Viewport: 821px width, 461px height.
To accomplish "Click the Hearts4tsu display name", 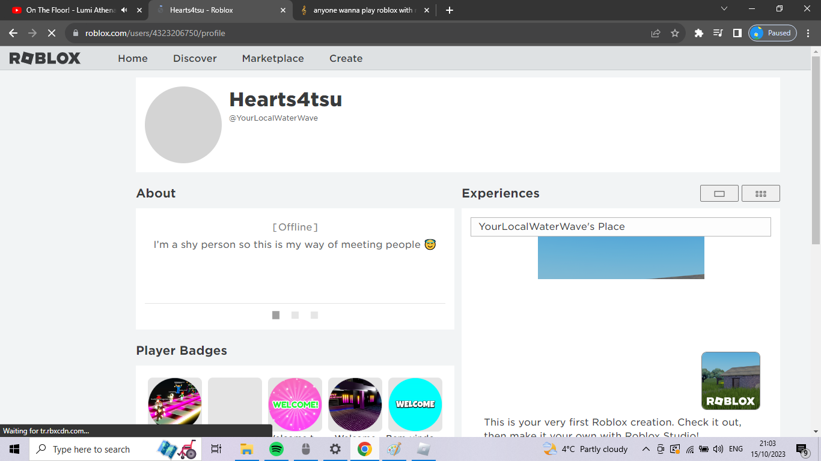I will (x=285, y=100).
